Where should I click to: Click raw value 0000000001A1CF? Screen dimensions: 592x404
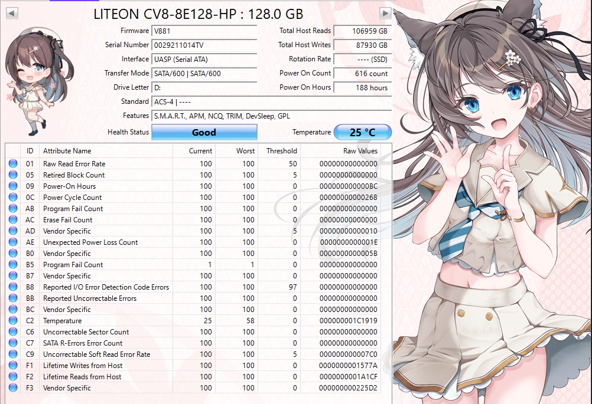point(349,376)
